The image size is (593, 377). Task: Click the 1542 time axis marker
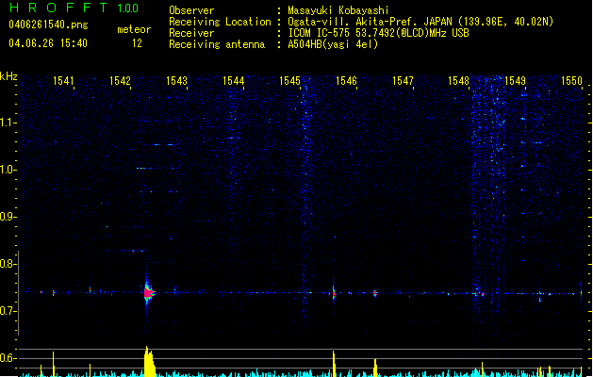tap(120, 81)
